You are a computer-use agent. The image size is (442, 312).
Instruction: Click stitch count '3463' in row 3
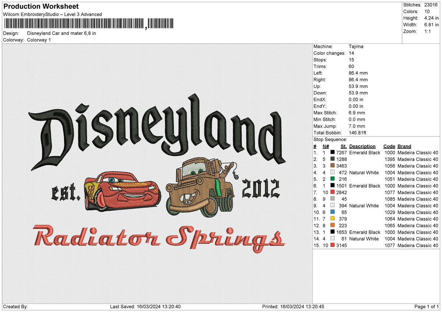[341, 166]
